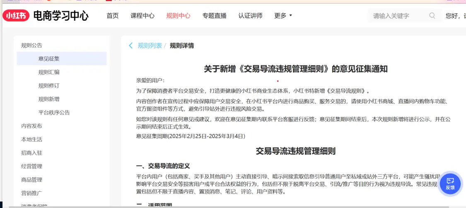The width and height of the screenshot is (466, 208).
Task: Click the 电商学习中心 site title
Action: (x=60, y=16)
